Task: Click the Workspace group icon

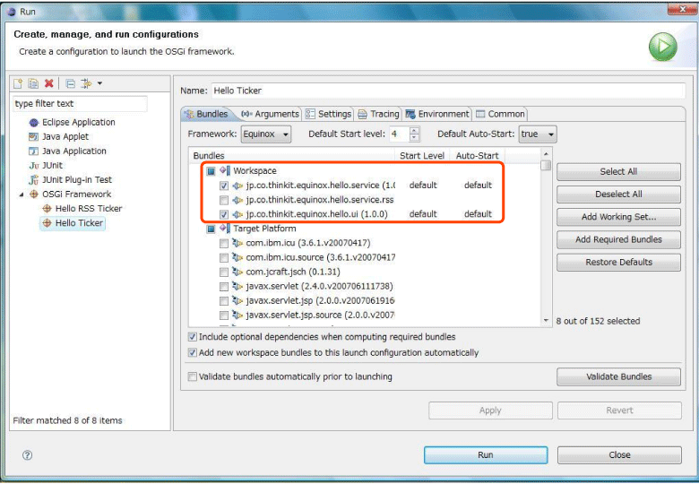Action: (225, 170)
